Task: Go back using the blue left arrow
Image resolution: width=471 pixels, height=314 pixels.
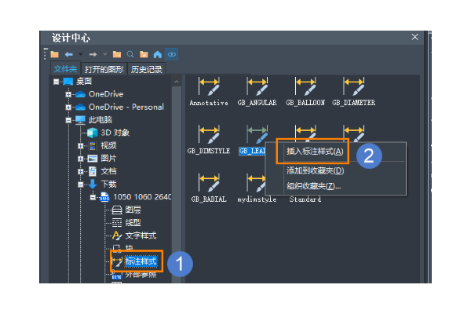Action: click(69, 54)
